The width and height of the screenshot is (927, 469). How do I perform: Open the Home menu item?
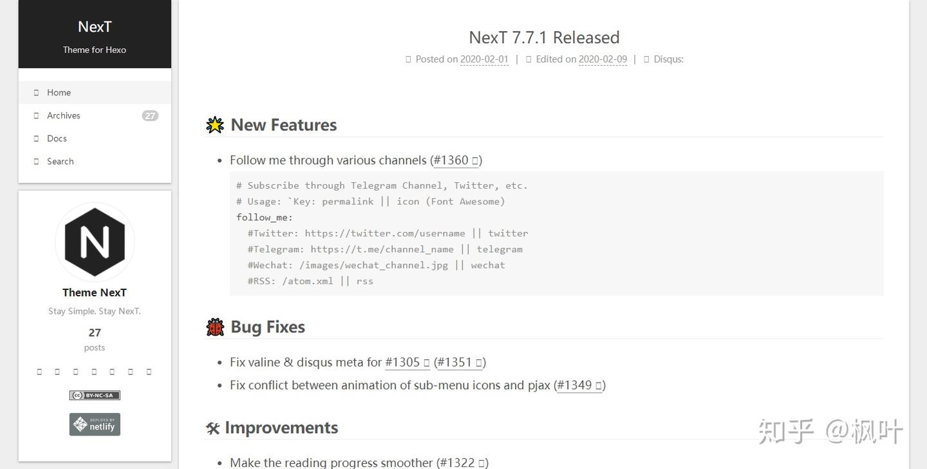pyautogui.click(x=59, y=93)
